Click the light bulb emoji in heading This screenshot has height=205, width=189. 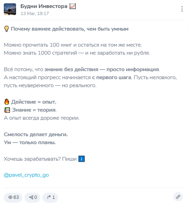click(x=7, y=29)
